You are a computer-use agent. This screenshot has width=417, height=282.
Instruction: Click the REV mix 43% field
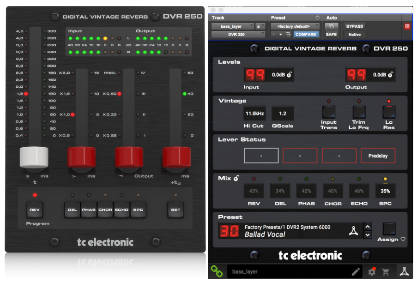pyautogui.click(x=254, y=191)
